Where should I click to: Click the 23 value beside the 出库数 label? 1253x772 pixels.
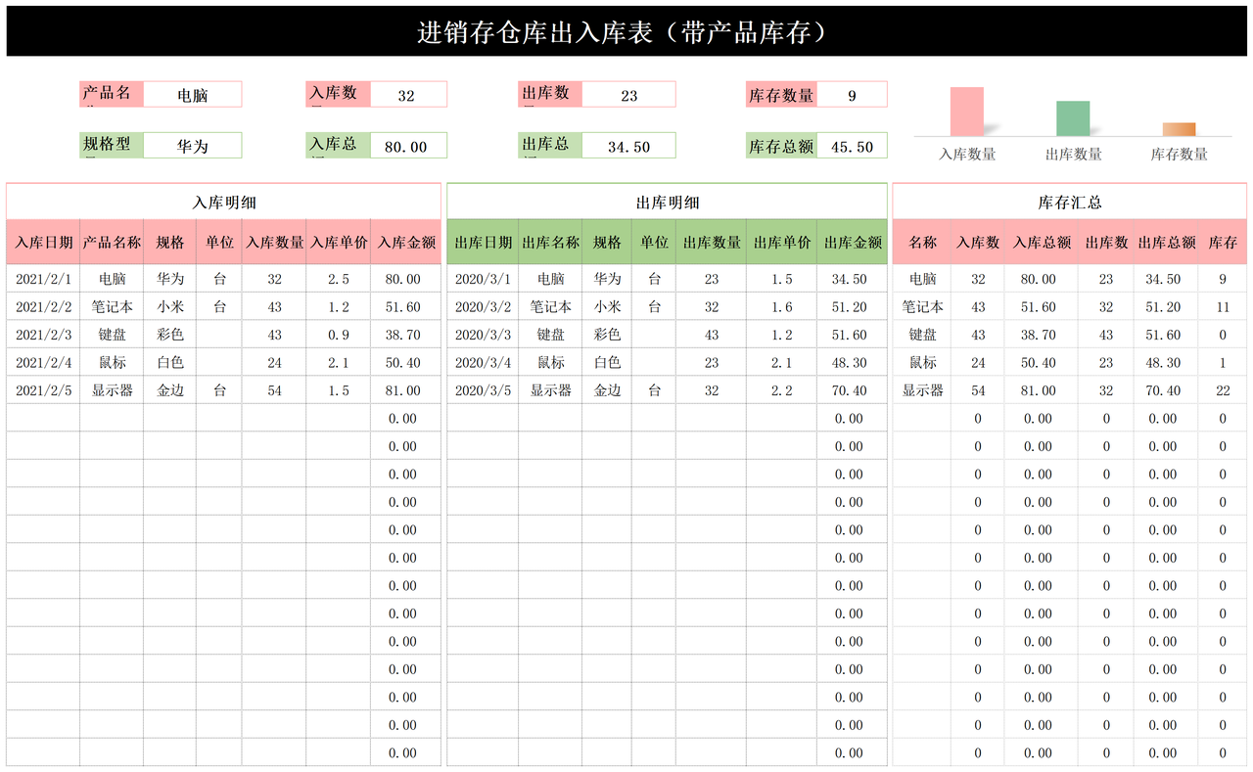[x=629, y=95]
